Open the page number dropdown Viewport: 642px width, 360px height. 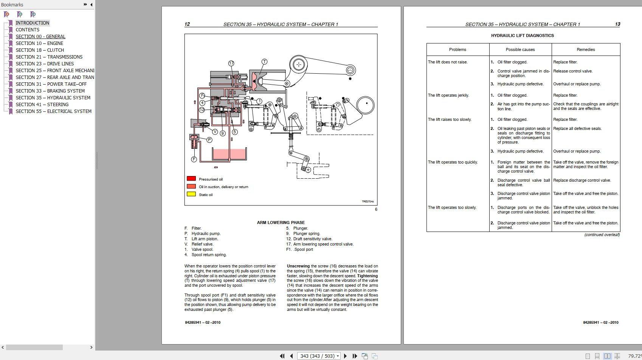[x=338, y=356]
